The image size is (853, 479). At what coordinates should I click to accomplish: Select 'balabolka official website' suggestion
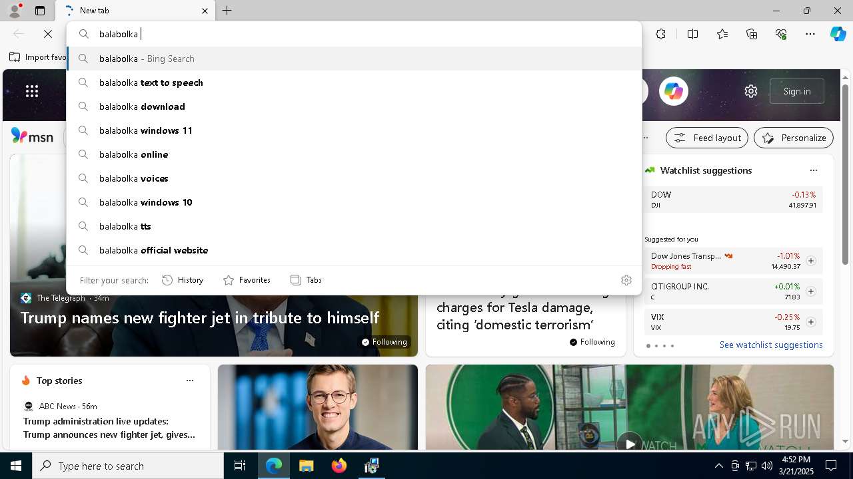point(354,250)
